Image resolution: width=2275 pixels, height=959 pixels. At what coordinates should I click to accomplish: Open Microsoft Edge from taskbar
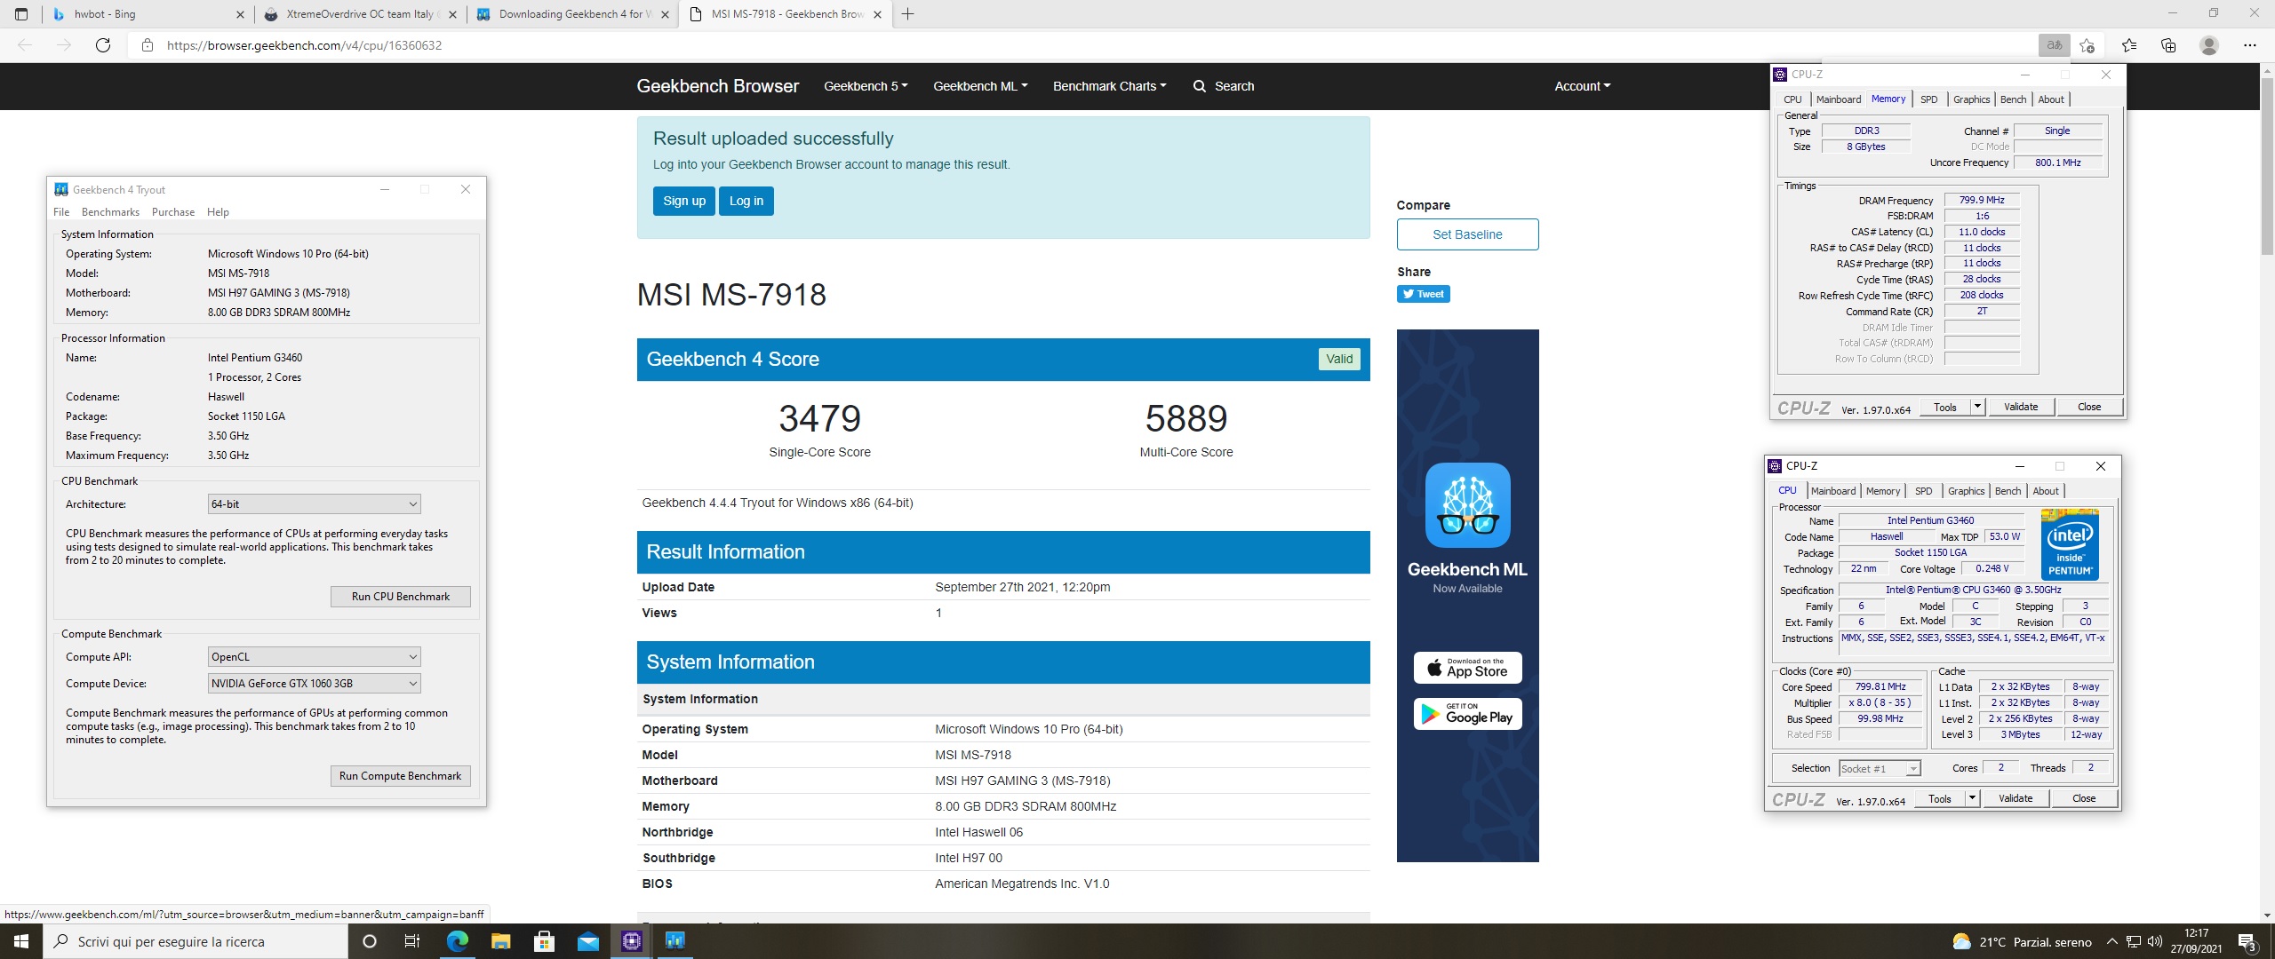coord(457,941)
